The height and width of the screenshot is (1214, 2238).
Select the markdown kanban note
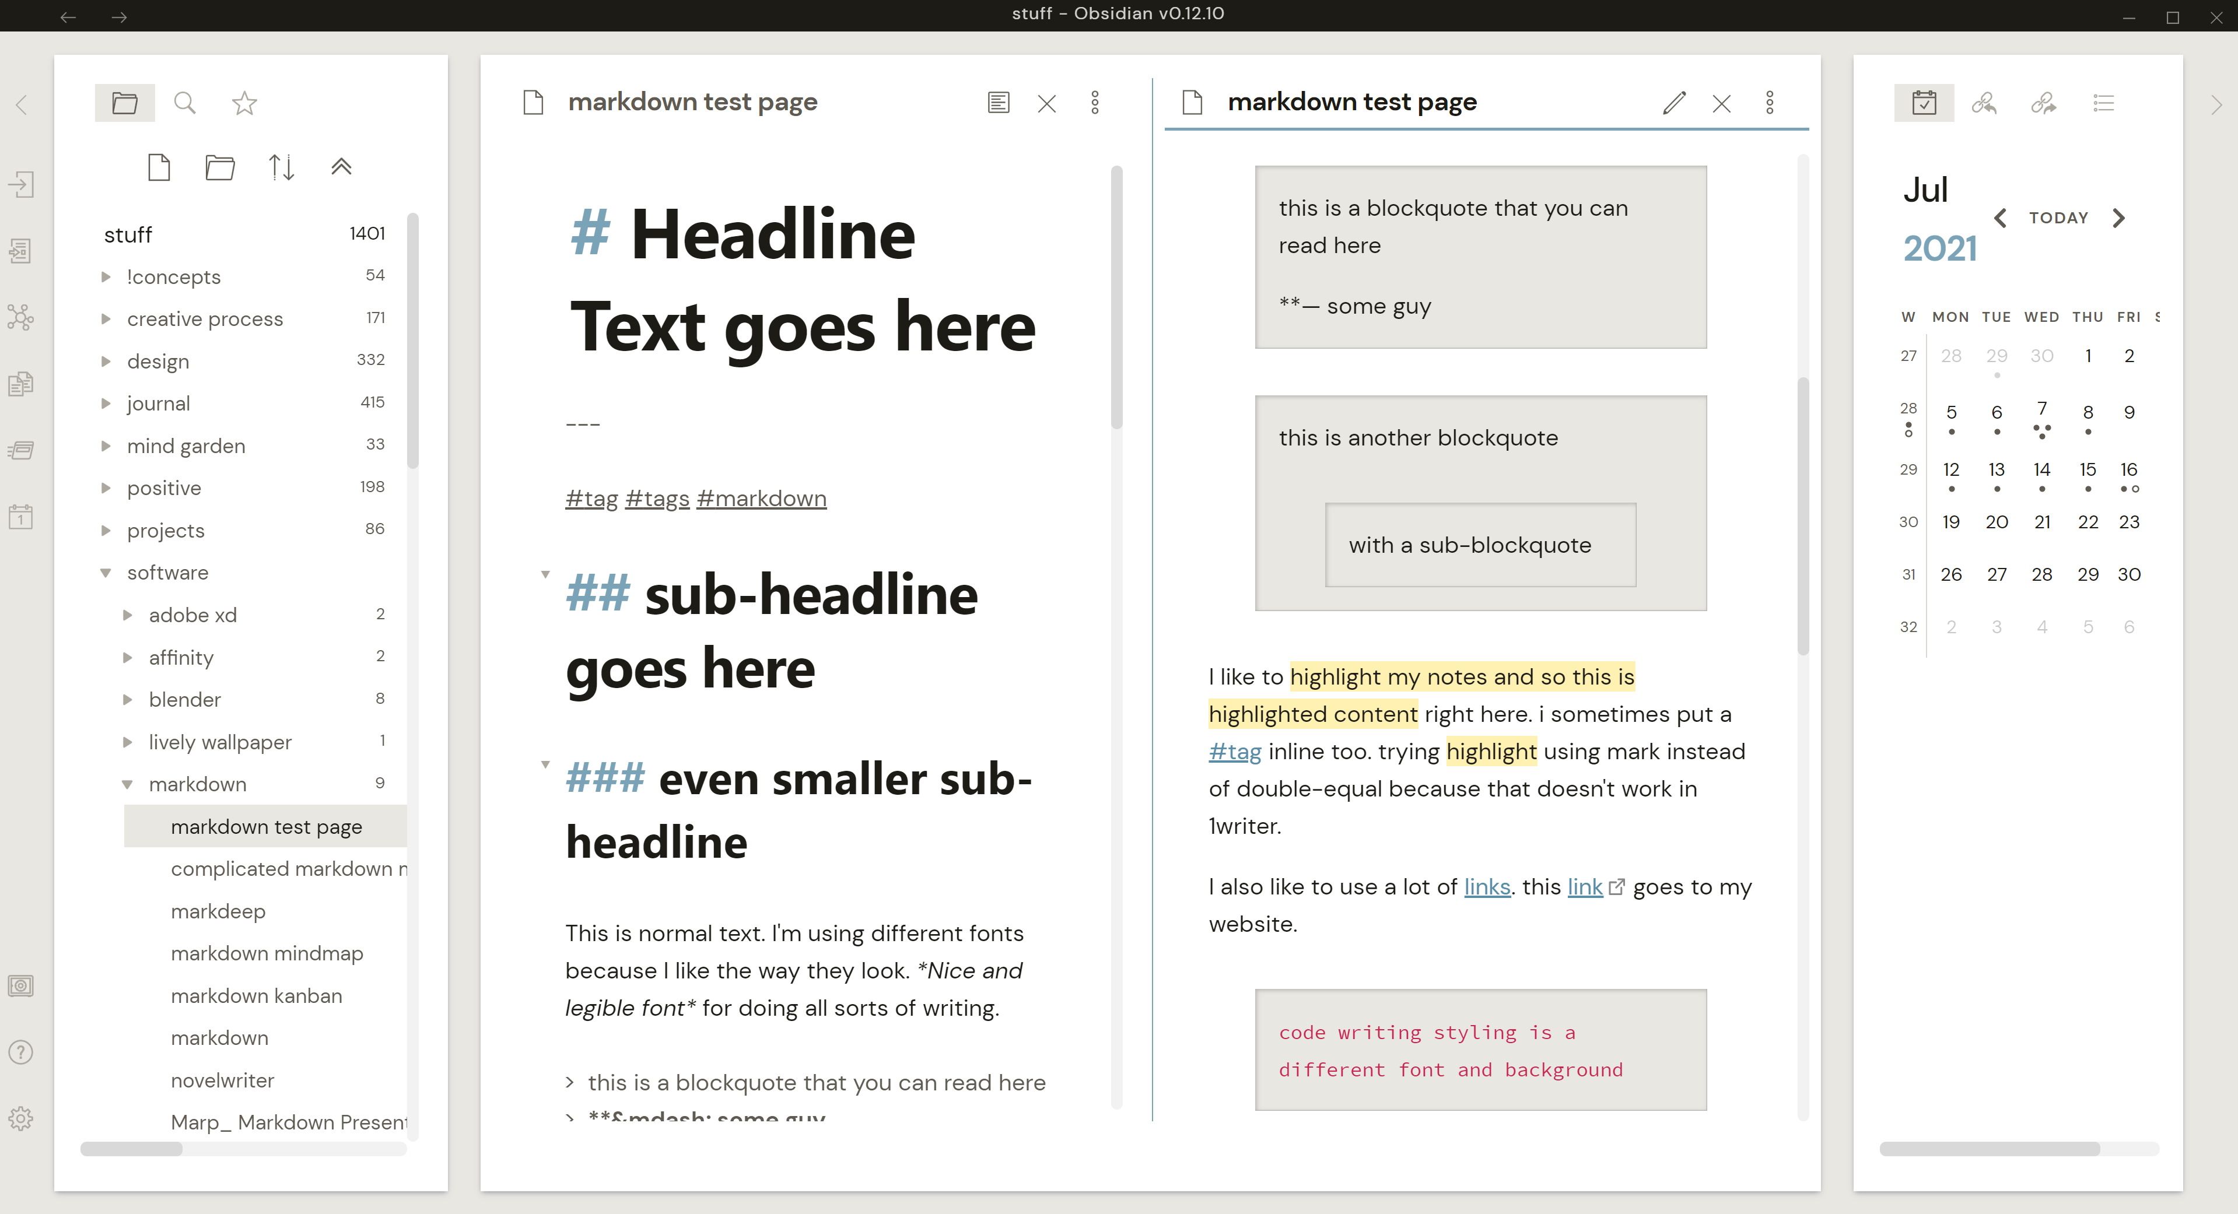click(256, 995)
